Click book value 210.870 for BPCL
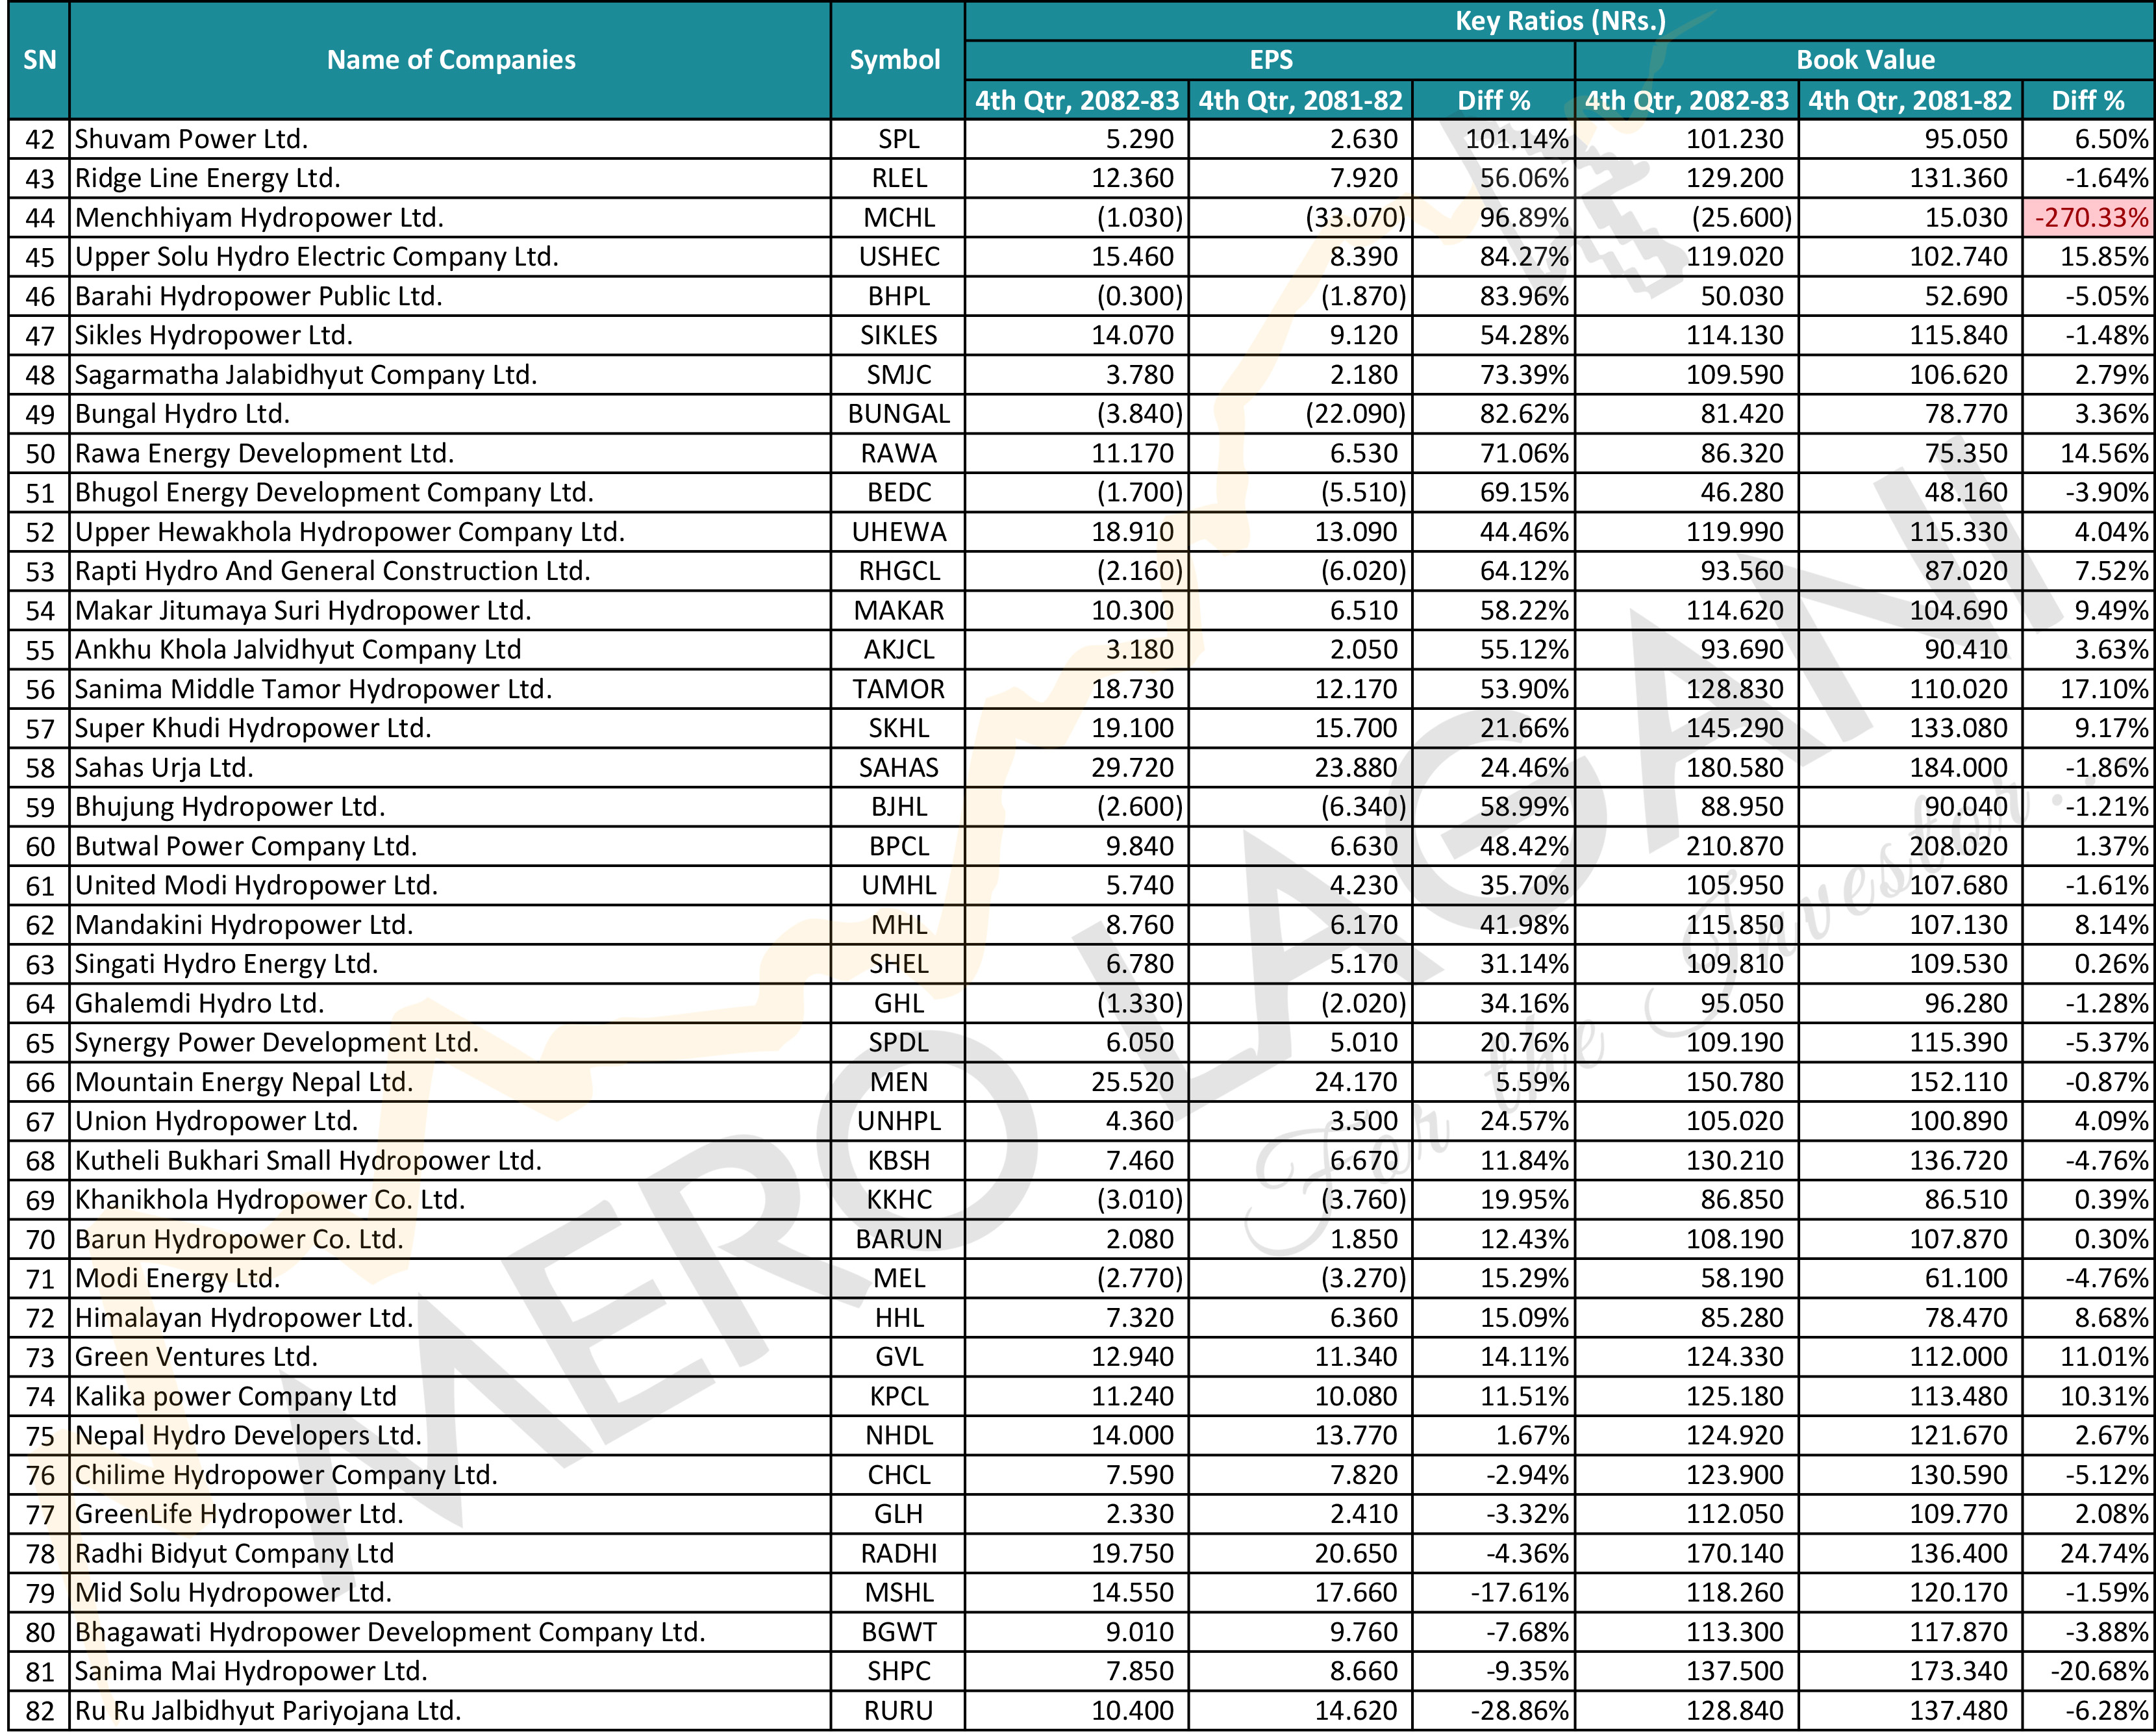This screenshot has height=1736, width=2156. pos(1688,846)
